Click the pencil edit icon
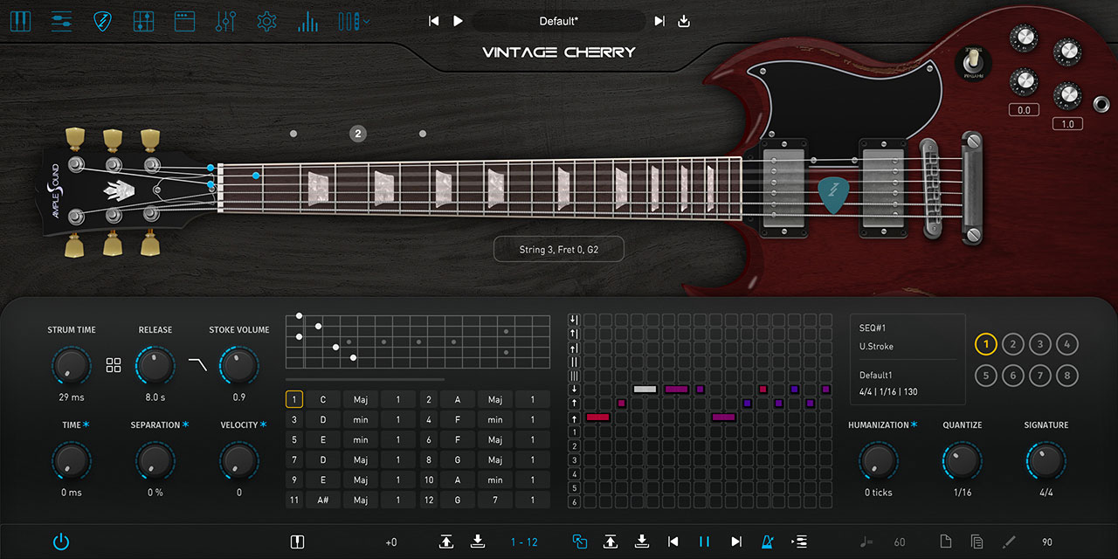 tap(1009, 542)
